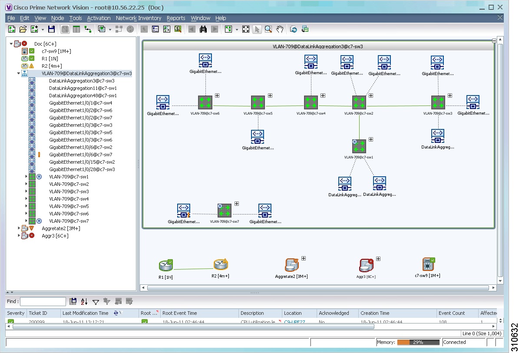Click the ticket table horizontal scrollbar
Viewport: 519px width, 353px height.
coord(193,327)
